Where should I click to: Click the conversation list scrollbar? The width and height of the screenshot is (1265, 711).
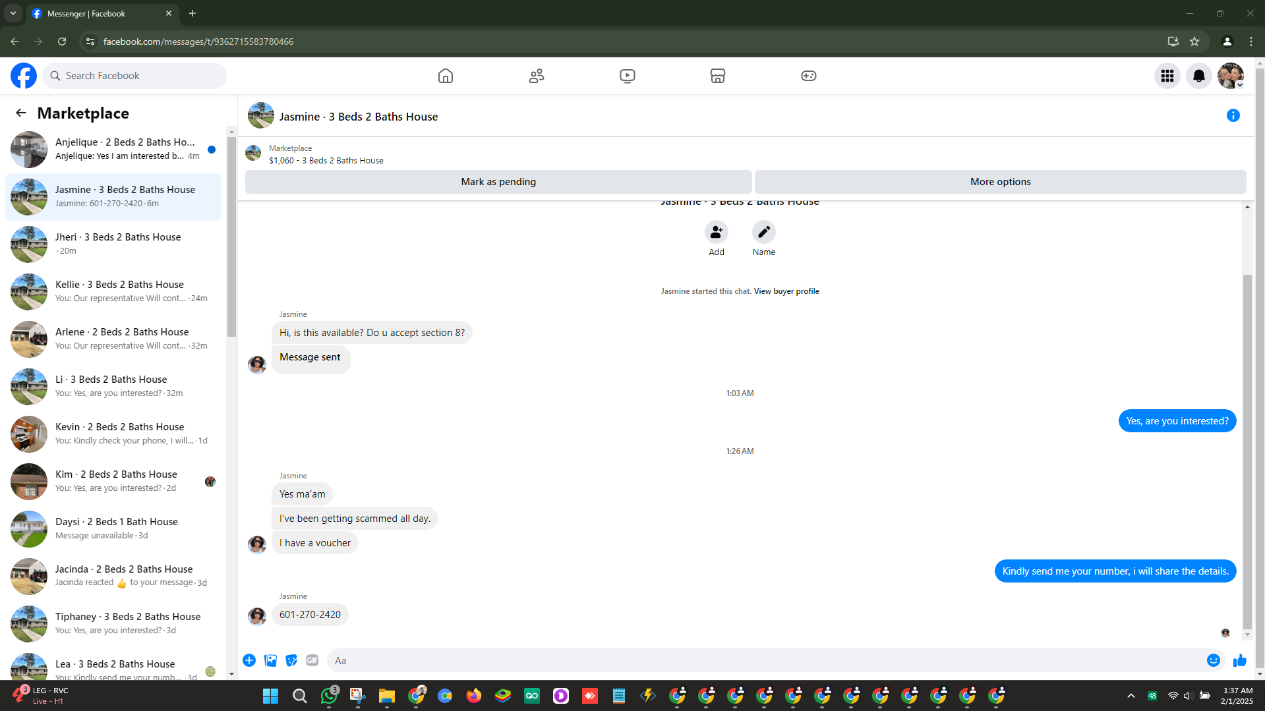pos(231,237)
